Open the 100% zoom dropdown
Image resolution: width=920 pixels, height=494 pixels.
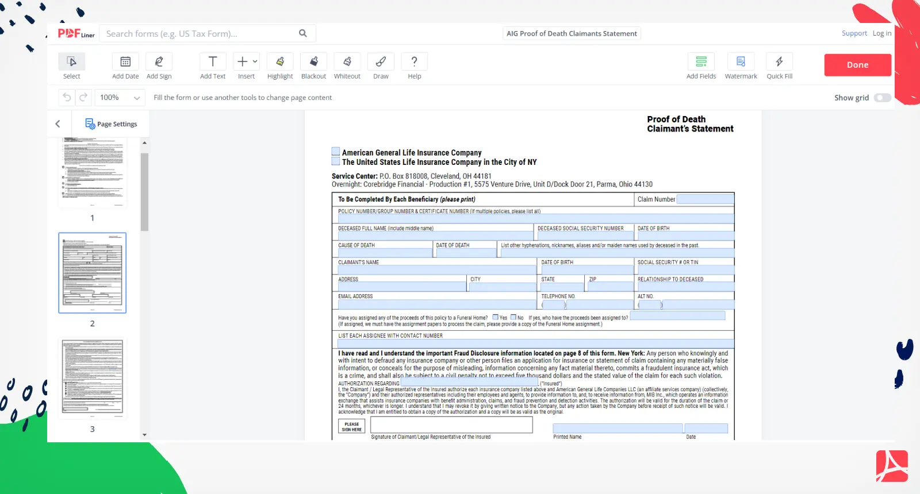(120, 98)
